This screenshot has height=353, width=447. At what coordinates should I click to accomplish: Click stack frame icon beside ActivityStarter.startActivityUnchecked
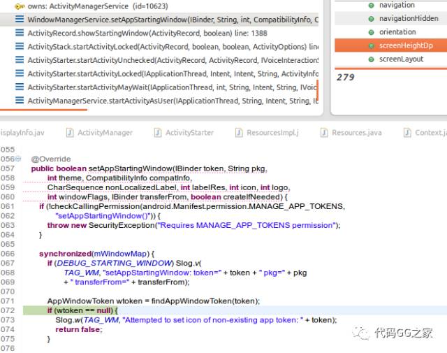coord(20,59)
